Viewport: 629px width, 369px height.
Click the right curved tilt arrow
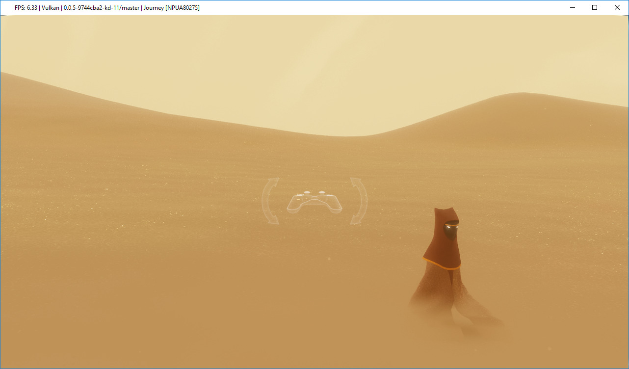click(x=359, y=201)
